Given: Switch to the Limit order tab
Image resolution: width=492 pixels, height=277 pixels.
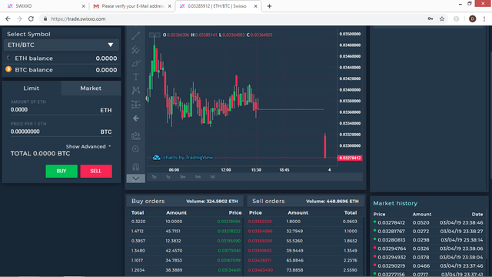Looking at the screenshot, I should tap(32, 88).
